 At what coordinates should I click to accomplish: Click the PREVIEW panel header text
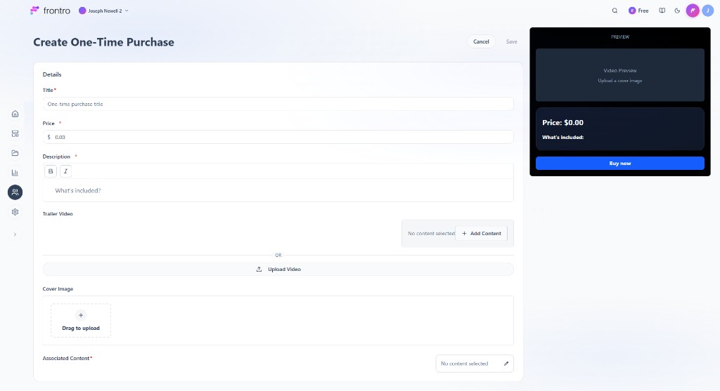pyautogui.click(x=620, y=37)
